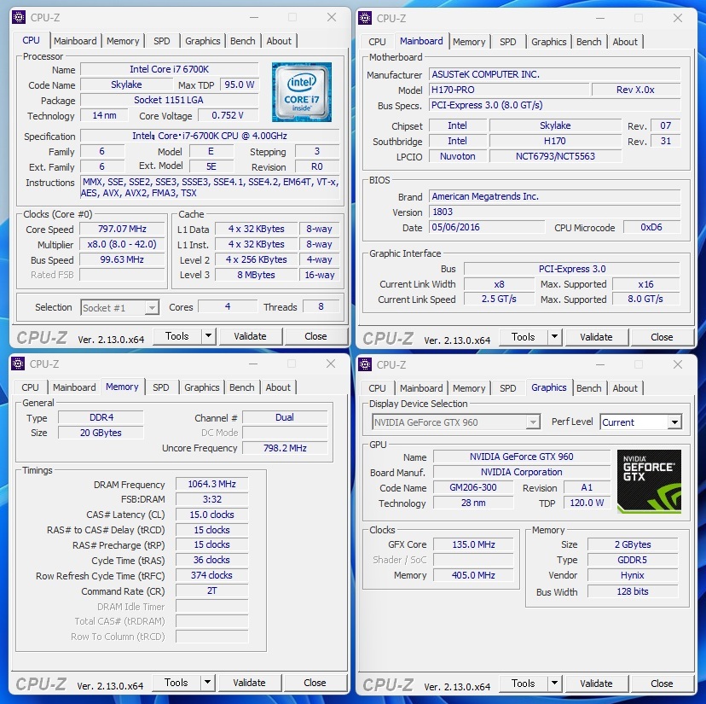Switch to the CPU tab in the Mainboard window
Screen dimensions: 706x704
click(377, 42)
